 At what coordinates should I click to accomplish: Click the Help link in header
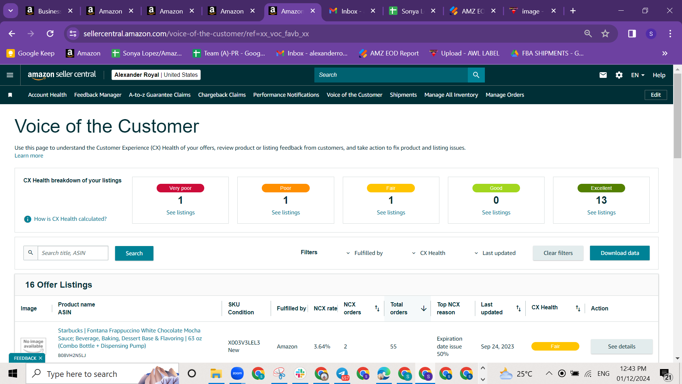(659, 75)
